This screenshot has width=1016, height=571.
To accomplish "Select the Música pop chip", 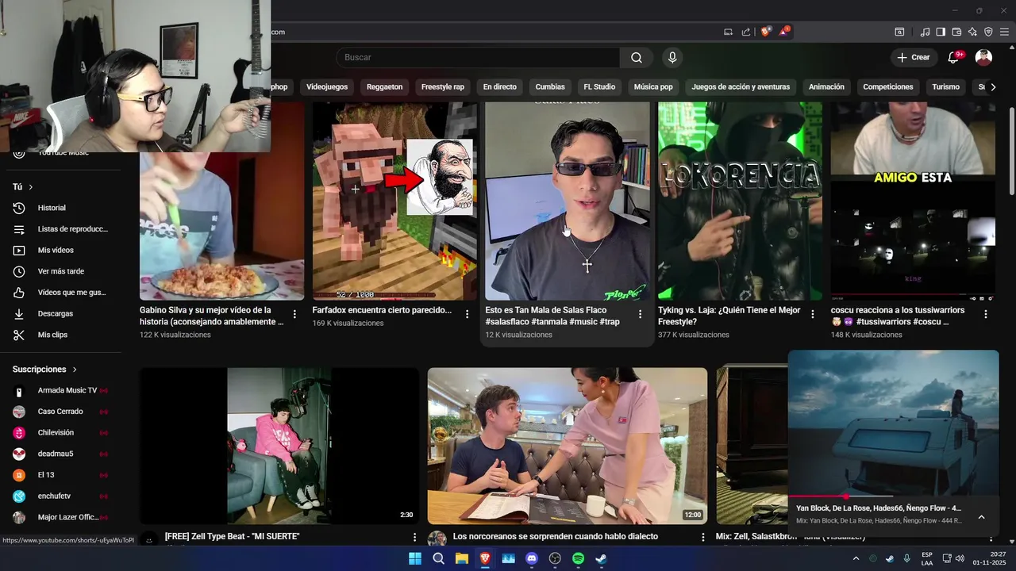I will point(653,86).
